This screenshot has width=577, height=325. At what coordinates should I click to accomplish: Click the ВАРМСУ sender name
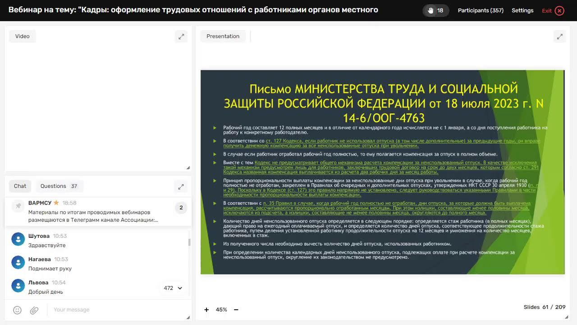tap(40, 203)
